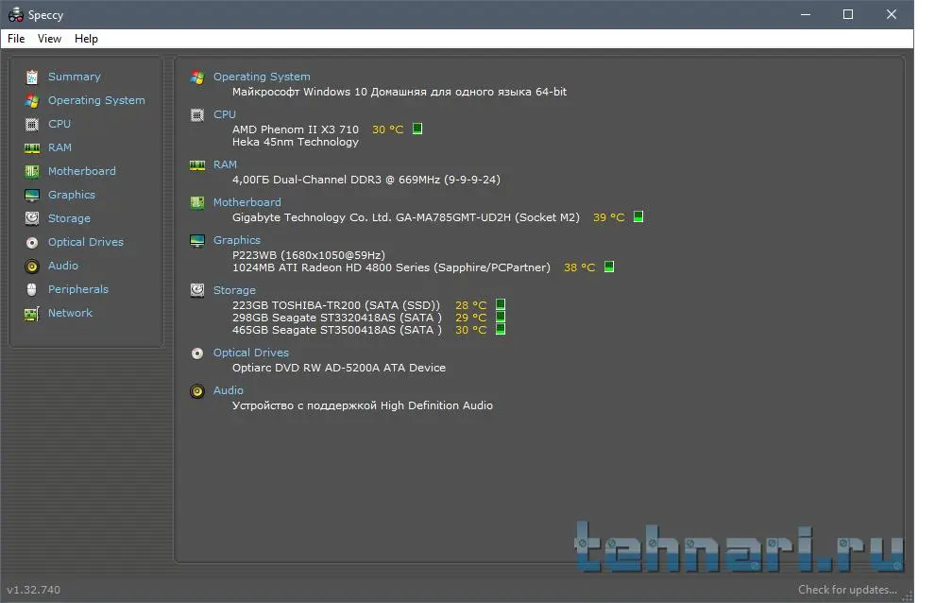Click the Motherboard icon in sidebar
Image resolution: width=952 pixels, height=603 pixels.
32,172
